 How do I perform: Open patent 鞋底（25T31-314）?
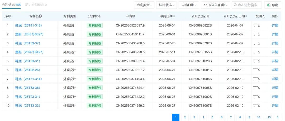pos(28,79)
